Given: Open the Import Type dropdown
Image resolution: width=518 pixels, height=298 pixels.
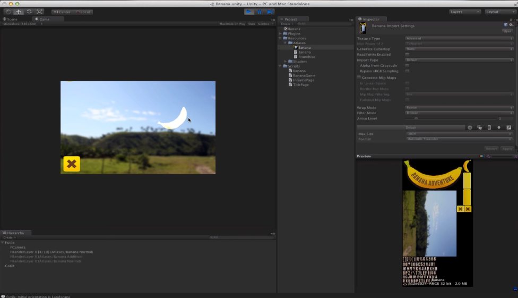Looking at the screenshot, I should click(x=459, y=60).
